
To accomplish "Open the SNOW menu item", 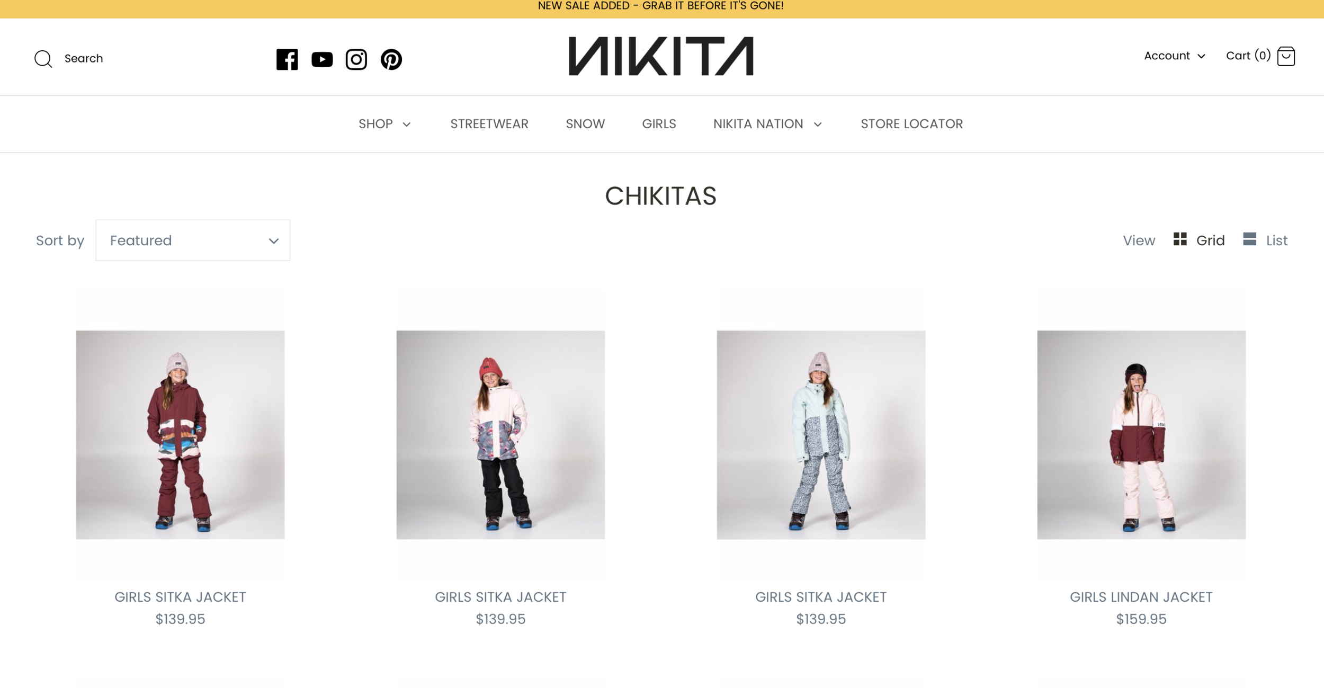I will point(585,124).
